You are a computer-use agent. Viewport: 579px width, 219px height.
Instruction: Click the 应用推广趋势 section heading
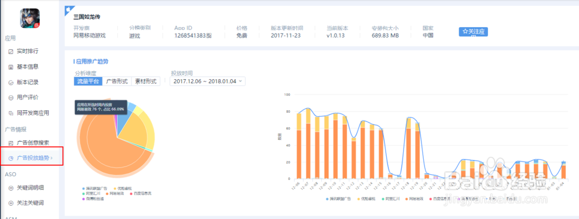(91, 62)
